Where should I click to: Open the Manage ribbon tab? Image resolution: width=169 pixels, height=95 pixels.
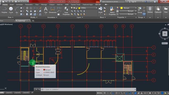tap(44, 4)
